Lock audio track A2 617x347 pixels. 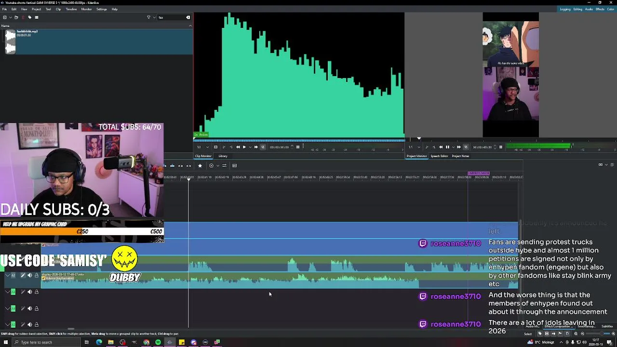pos(36,275)
